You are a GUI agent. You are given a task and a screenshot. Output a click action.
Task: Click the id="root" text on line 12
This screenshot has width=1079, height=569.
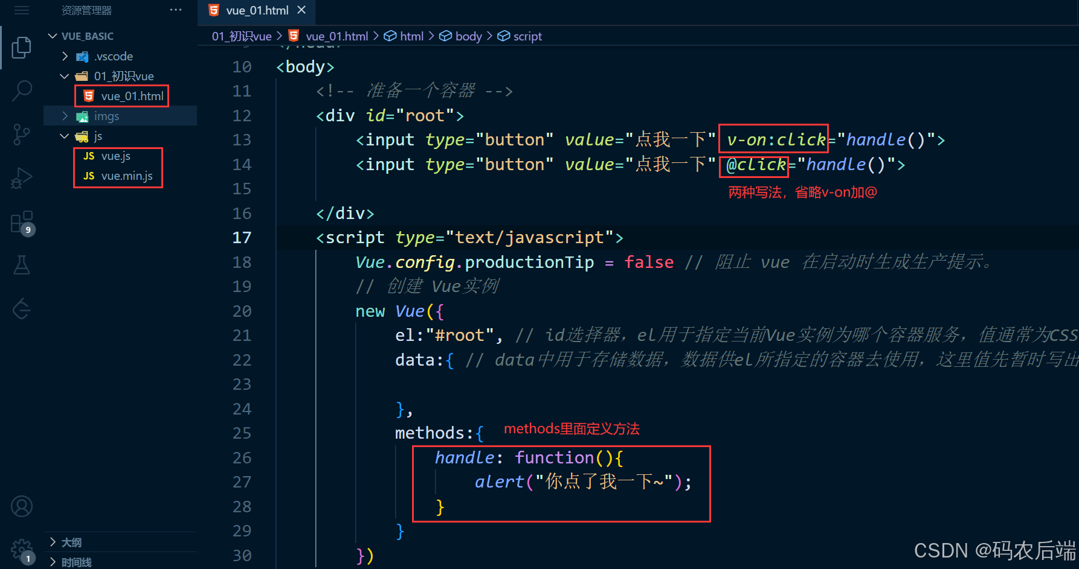[410, 115]
